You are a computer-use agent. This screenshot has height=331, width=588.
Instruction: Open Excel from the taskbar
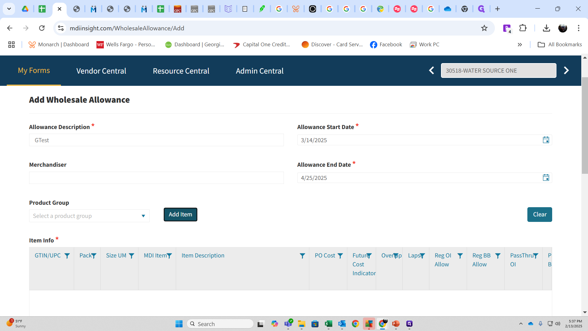[328, 324]
